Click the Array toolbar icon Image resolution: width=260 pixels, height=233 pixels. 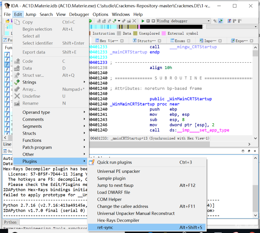tap(124, 21)
